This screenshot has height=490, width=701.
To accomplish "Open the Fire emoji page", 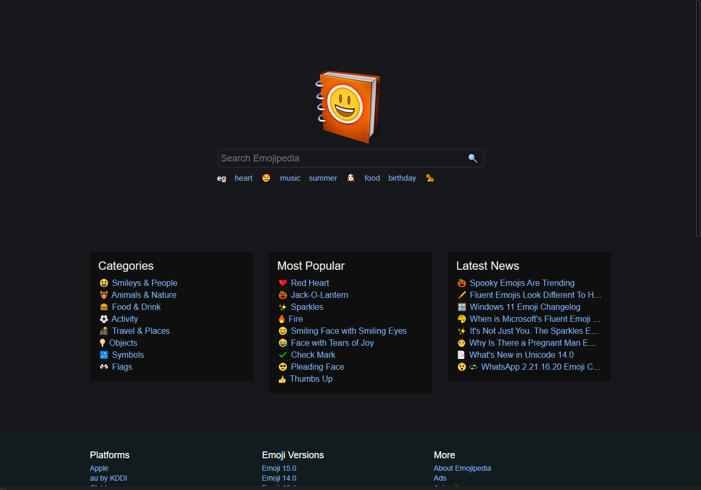I will 296,319.
